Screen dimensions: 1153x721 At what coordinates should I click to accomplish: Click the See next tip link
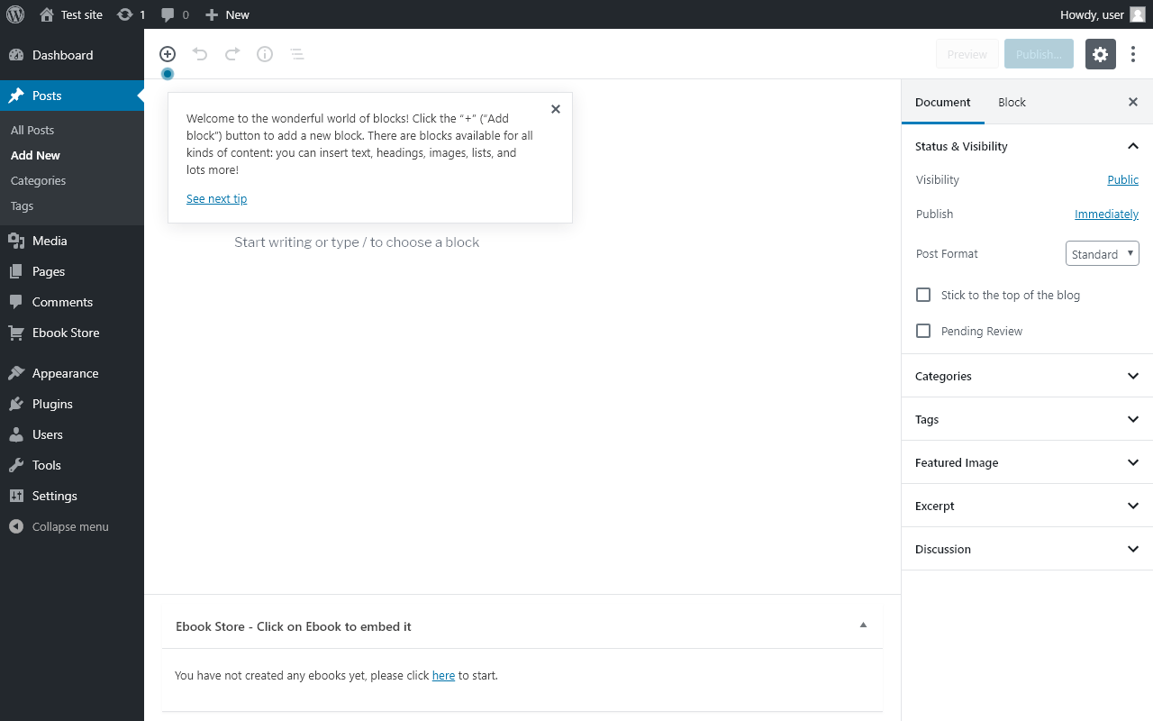pos(216,199)
